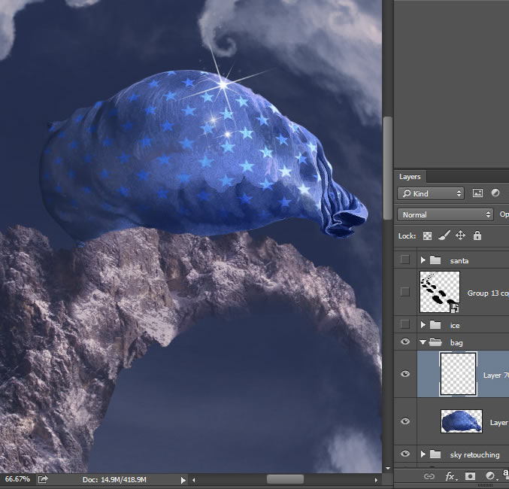Collapse the bag group folder
This screenshot has height=489, width=509.
[x=423, y=343]
